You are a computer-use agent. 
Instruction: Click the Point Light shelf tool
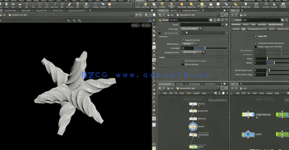pos(146,5)
